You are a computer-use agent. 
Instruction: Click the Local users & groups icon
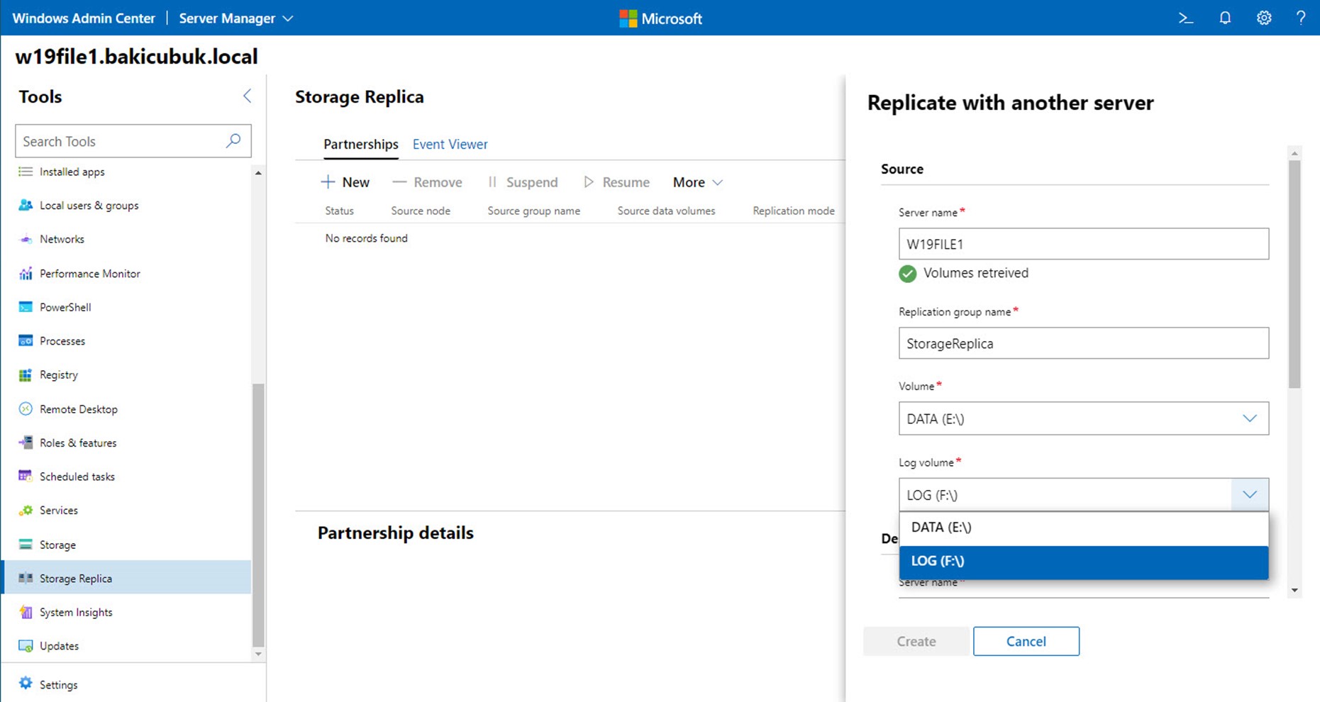[26, 205]
